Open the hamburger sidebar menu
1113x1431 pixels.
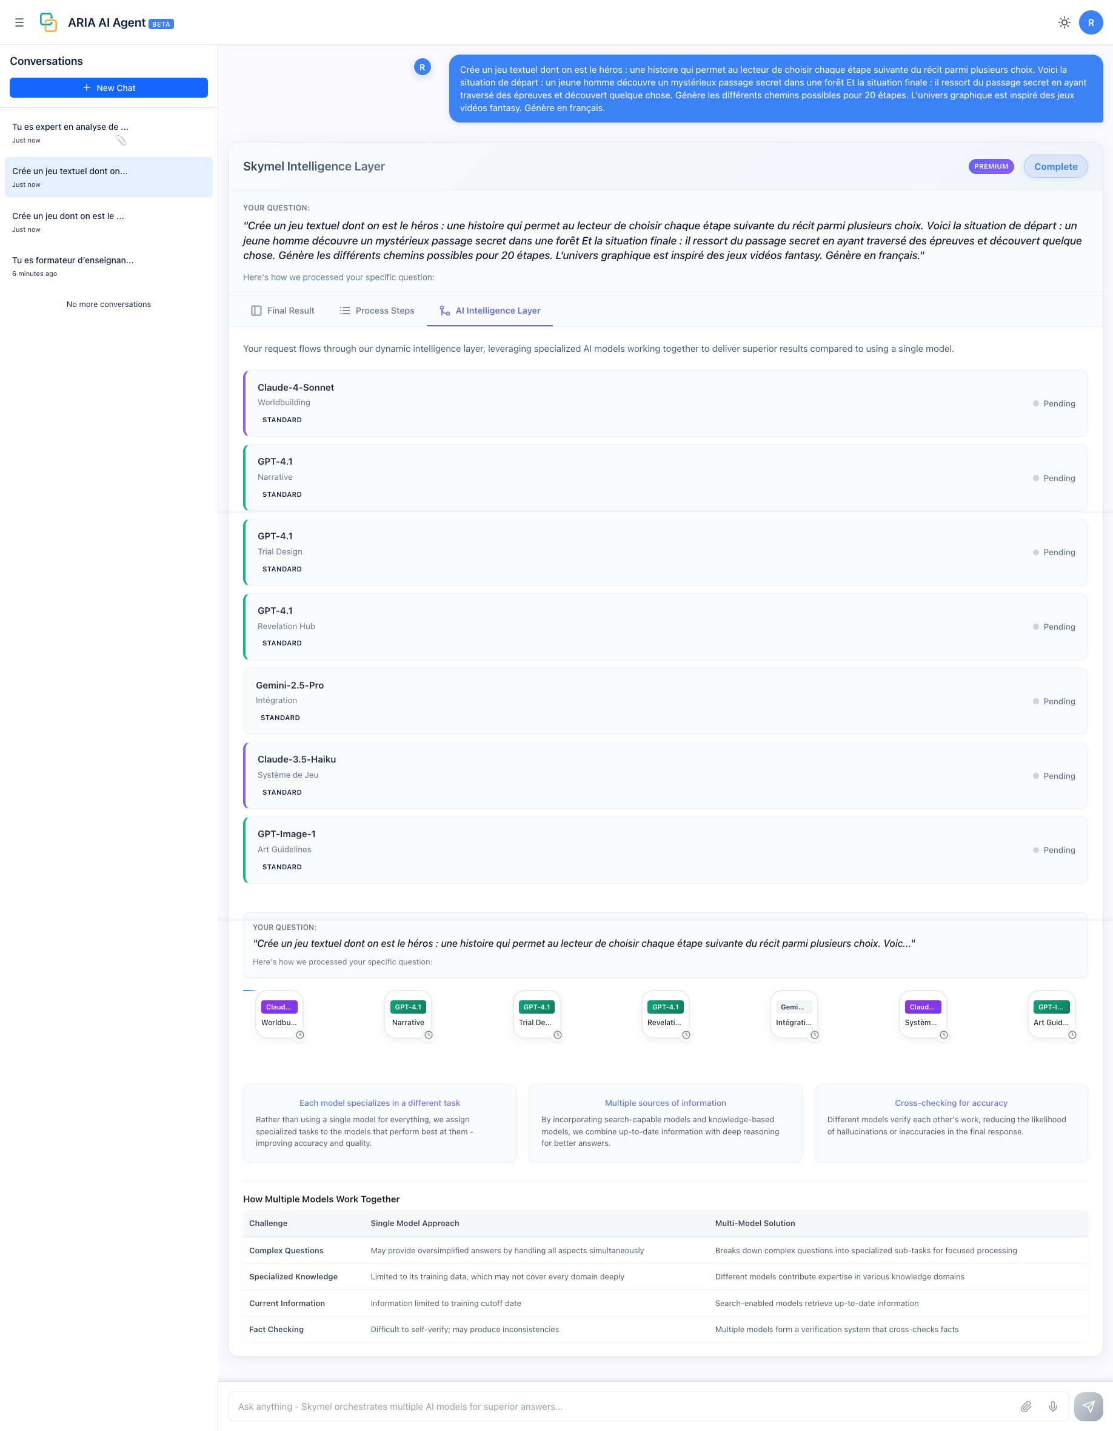19,22
